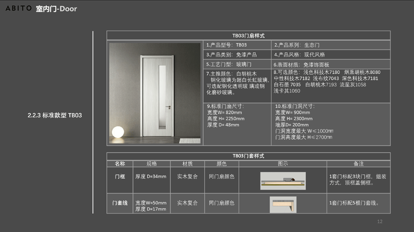The image size is (414, 232).
Task: Click the TB03门套样式 table header
Action: (248, 156)
